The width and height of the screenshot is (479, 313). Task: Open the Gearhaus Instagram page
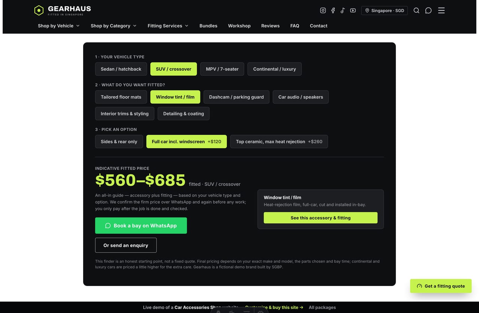pyautogui.click(x=323, y=10)
